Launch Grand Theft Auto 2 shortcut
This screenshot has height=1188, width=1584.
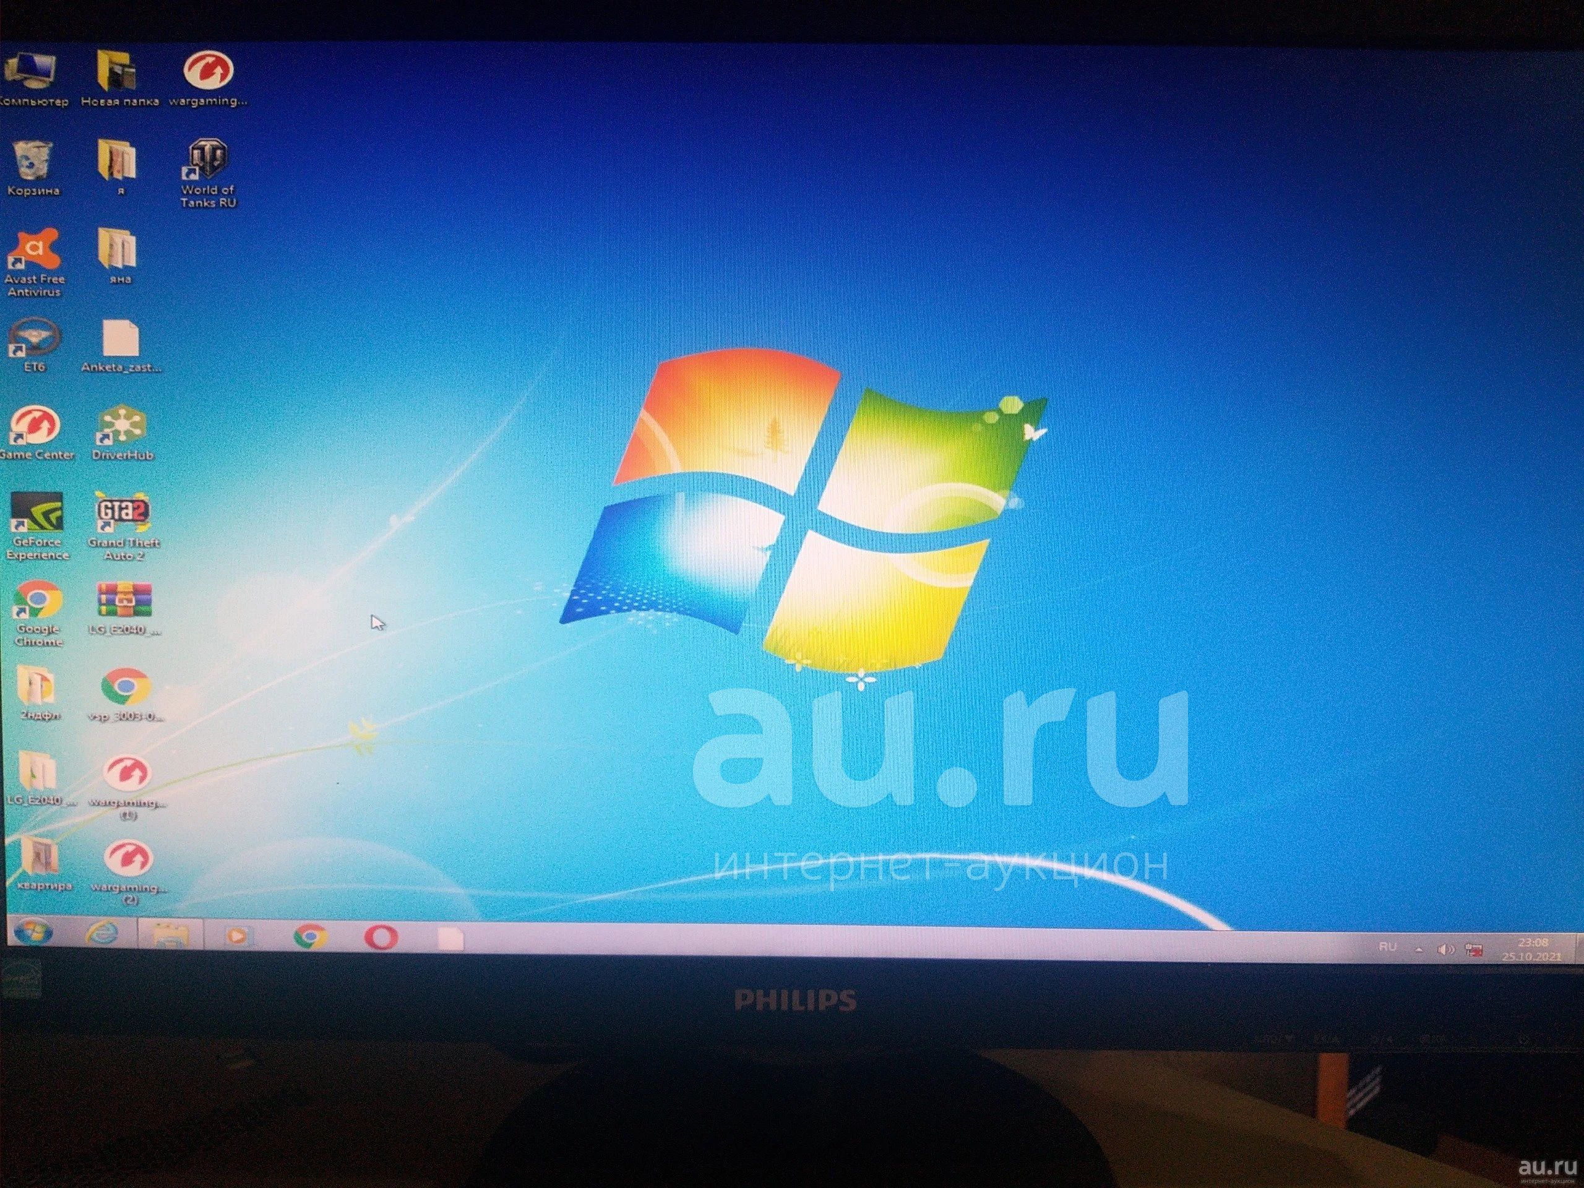[123, 527]
